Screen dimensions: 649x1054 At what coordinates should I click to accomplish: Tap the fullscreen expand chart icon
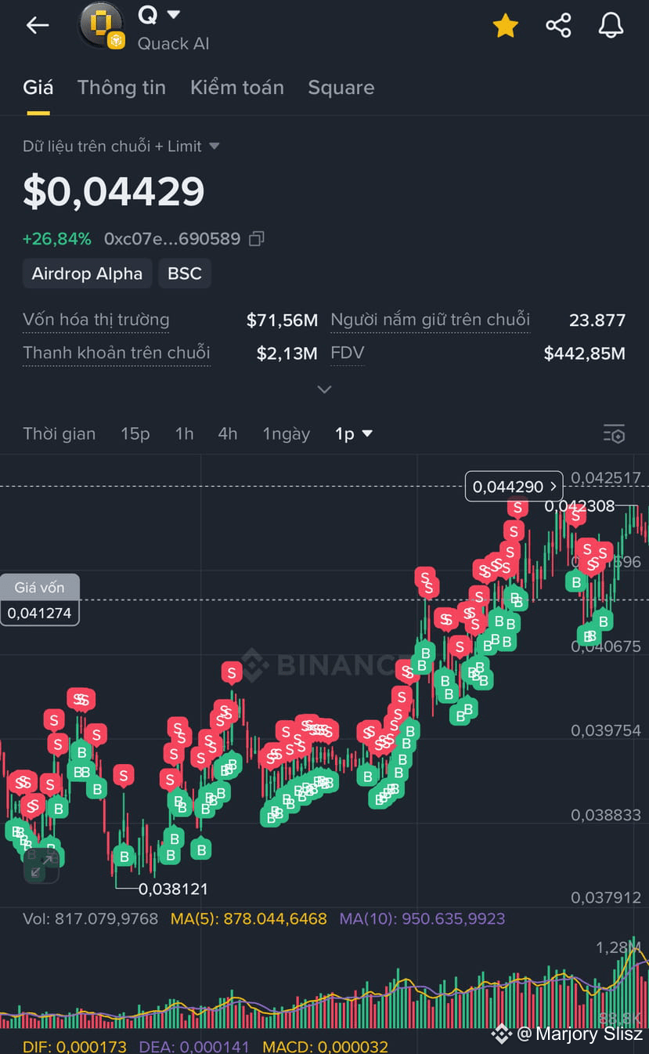(41, 865)
